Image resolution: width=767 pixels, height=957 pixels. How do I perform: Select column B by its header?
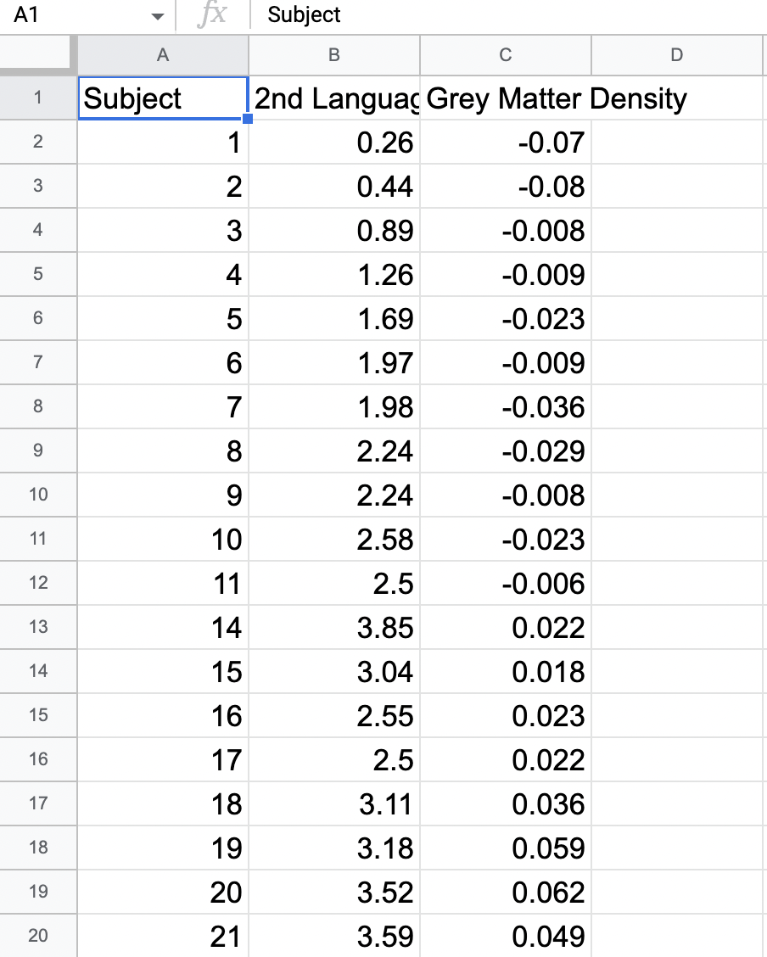tap(333, 54)
